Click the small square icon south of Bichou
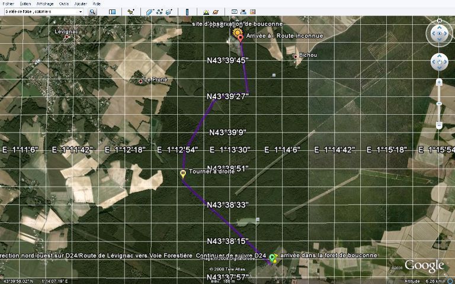The height and width of the screenshot is (284, 455). pos(274,75)
